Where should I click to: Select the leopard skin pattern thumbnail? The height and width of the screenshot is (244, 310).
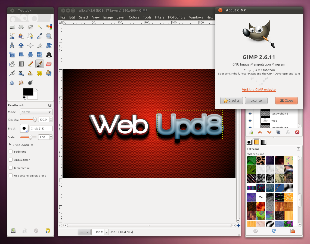click(x=261, y=160)
